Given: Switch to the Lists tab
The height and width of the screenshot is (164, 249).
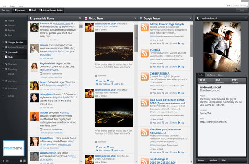Looking at the screenshot, I should (220, 75).
